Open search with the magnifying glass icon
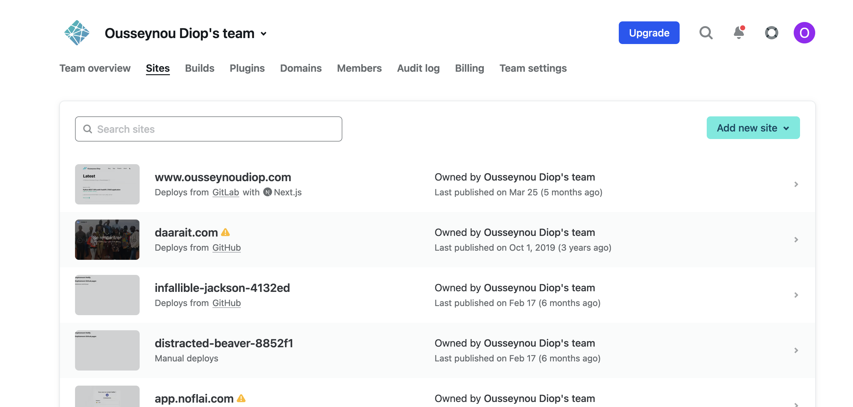This screenshot has height=407, width=853. point(706,32)
